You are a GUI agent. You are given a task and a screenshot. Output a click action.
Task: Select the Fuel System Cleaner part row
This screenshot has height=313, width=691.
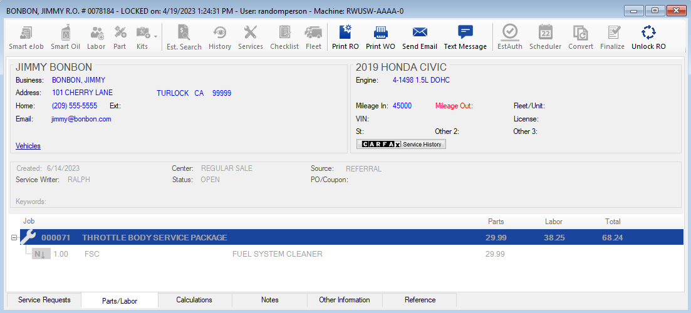pos(277,254)
